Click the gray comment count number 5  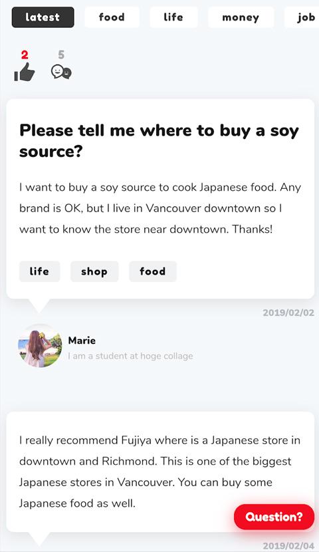coord(61,55)
